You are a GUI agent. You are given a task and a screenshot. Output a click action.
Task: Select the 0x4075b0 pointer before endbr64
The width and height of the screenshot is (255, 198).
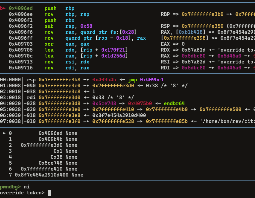[x=140, y=103]
